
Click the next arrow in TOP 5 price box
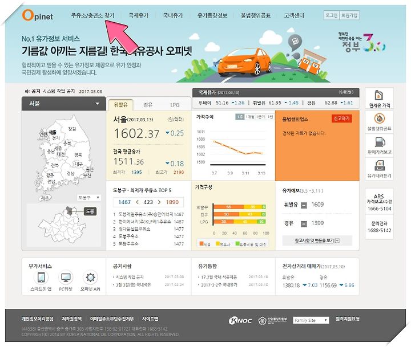[x=159, y=202]
